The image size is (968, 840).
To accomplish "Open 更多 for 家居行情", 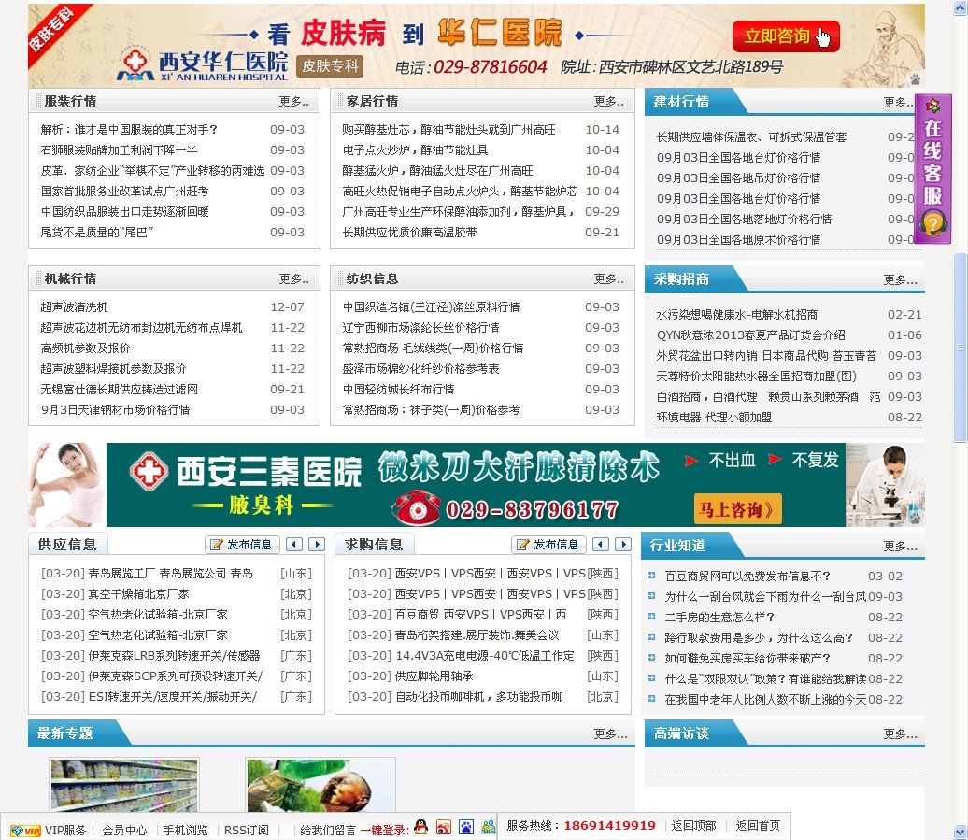I will click(x=608, y=101).
